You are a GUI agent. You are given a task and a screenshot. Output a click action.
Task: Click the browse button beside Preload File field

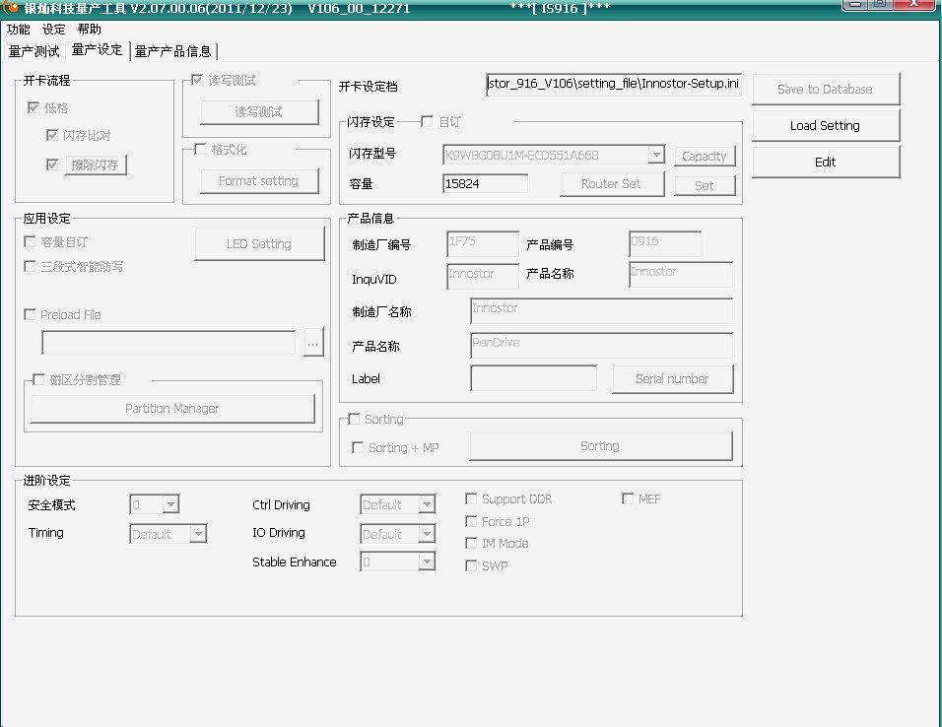click(x=313, y=343)
